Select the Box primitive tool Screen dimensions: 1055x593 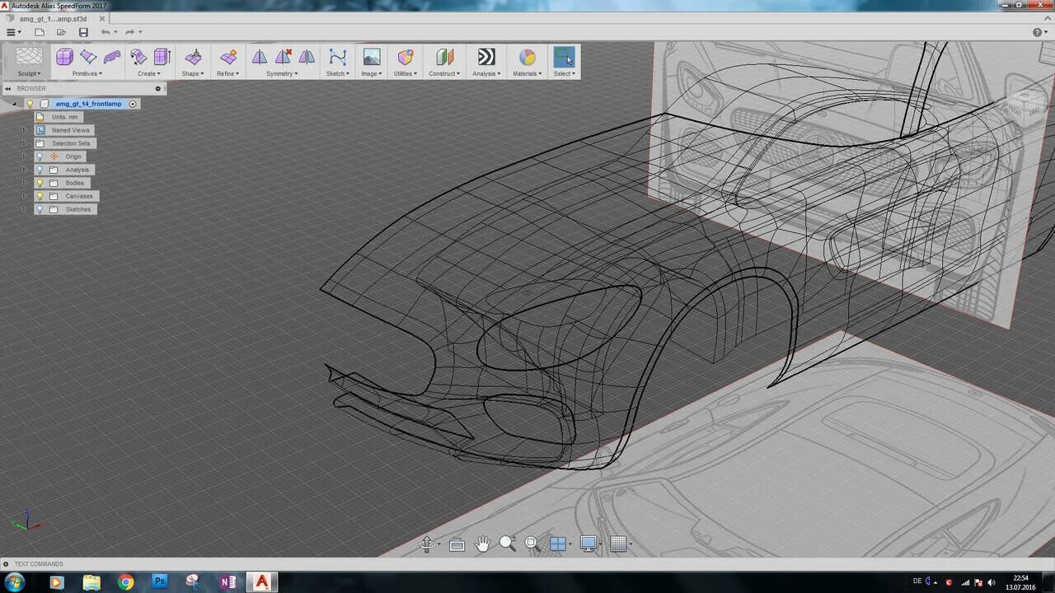click(x=64, y=57)
